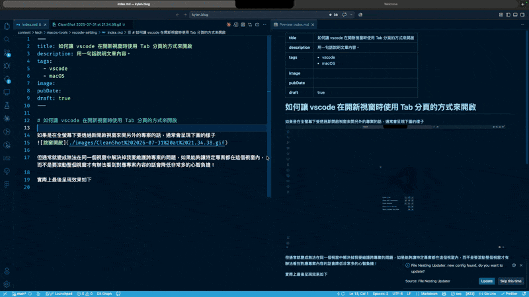
Task: Open the Manage gear menu
Action: tap(7, 284)
